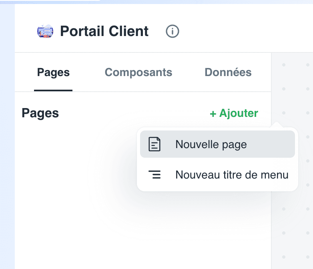Click the Pages section heading
This screenshot has width=313, height=269.
40,113
